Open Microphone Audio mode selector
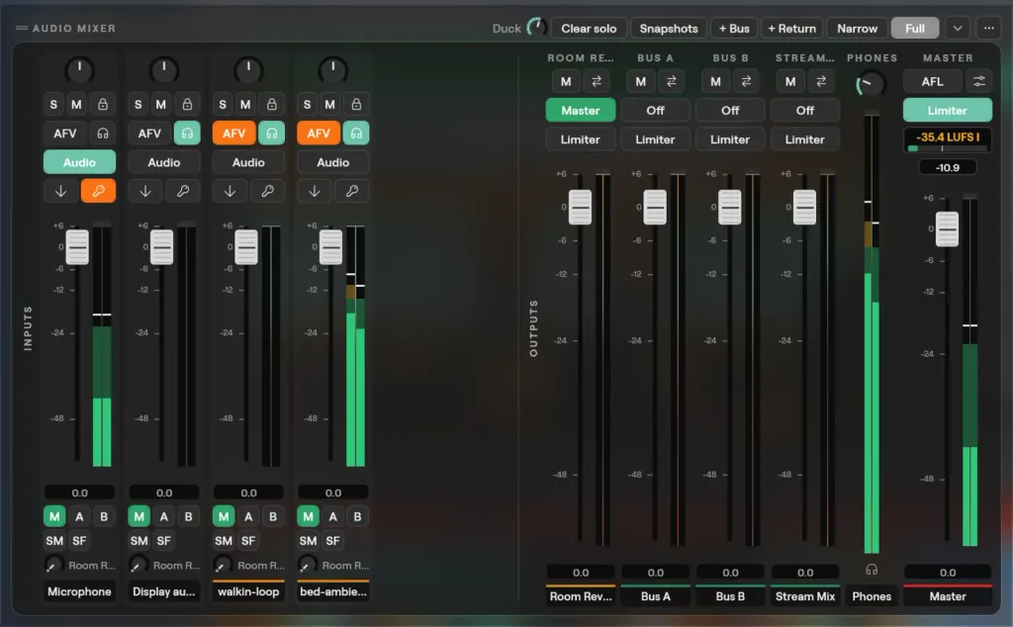Screen dimensions: 1013x627 (79, 162)
